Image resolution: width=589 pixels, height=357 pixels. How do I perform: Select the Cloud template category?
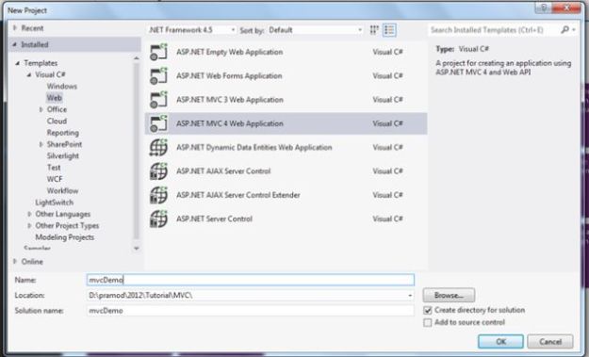coord(57,122)
